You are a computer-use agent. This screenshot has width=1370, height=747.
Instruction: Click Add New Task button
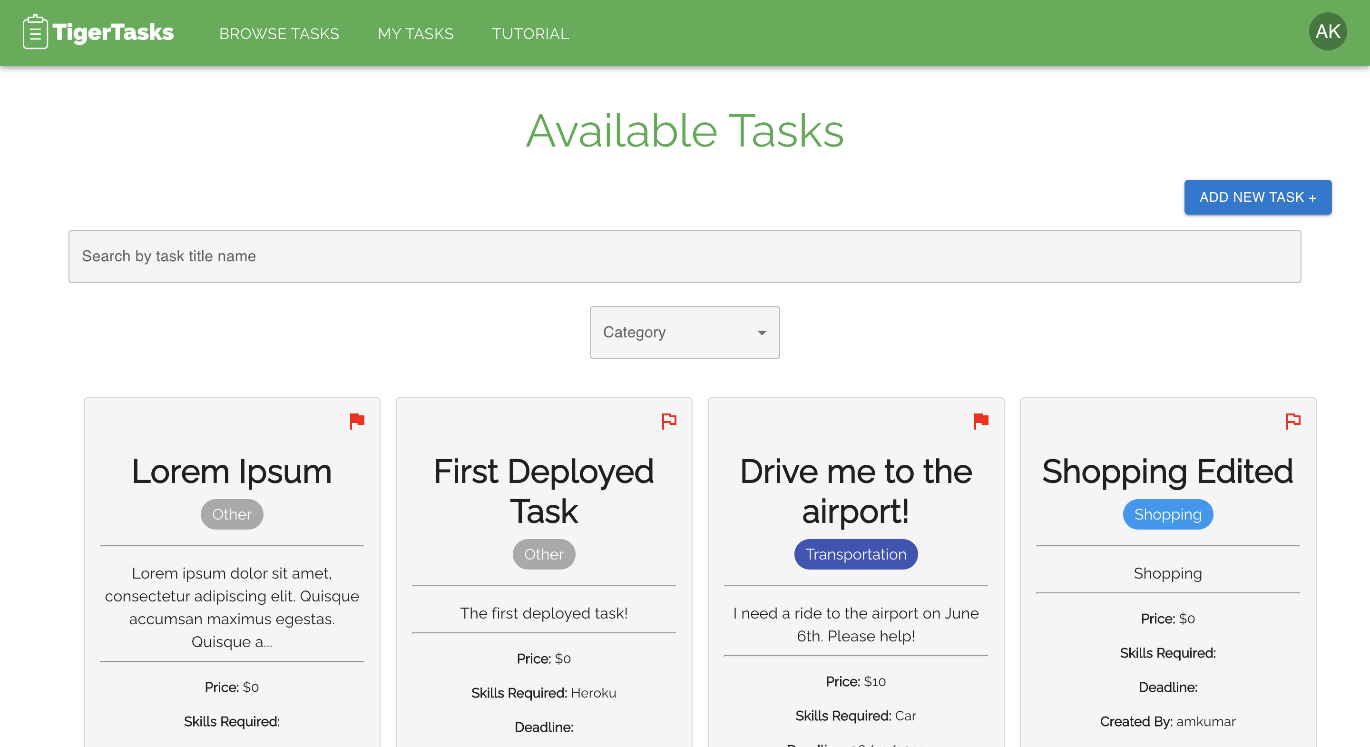coord(1257,197)
